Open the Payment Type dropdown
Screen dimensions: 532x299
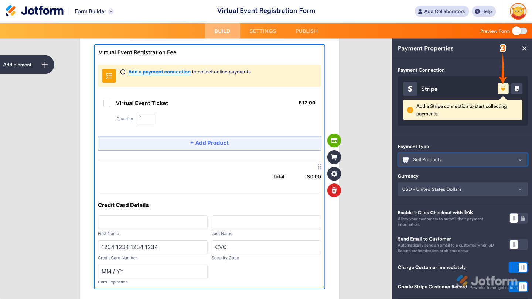463,159
